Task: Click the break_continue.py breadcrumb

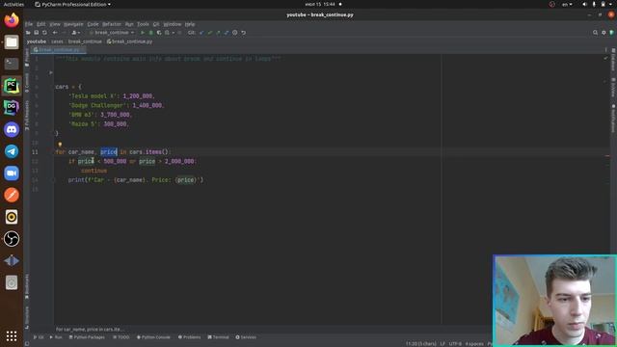Action: coord(129,41)
